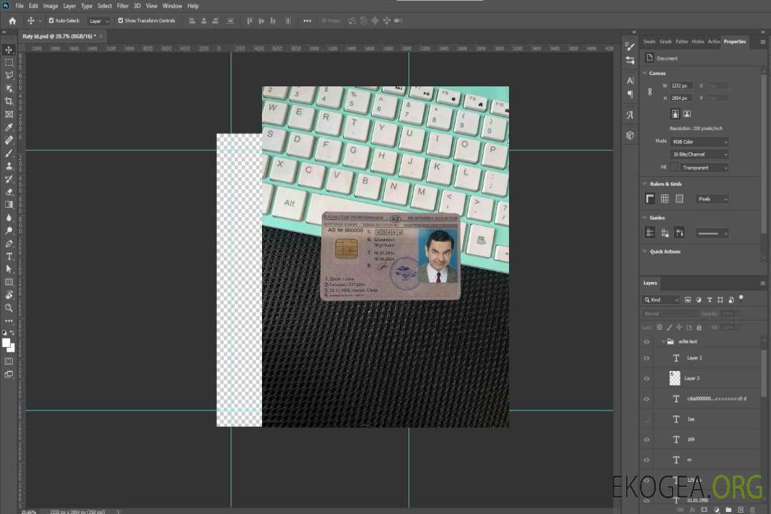Viewport: 771px width, 514px height.
Task: Hide the 'edita text' group
Action: click(647, 341)
